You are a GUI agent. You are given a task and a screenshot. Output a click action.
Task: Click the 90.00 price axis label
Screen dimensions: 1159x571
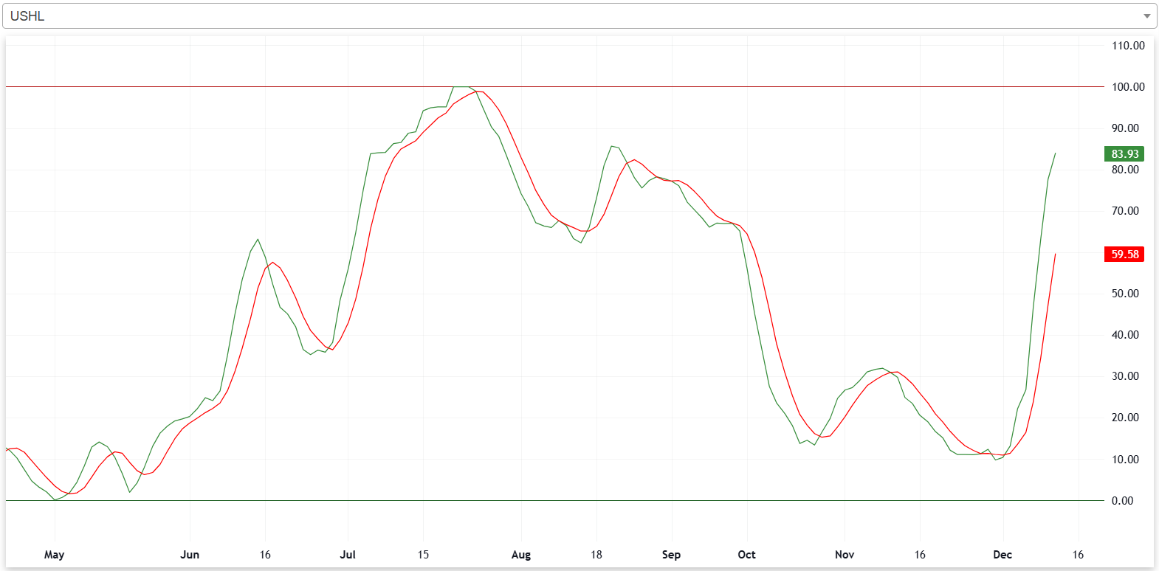coord(1125,128)
